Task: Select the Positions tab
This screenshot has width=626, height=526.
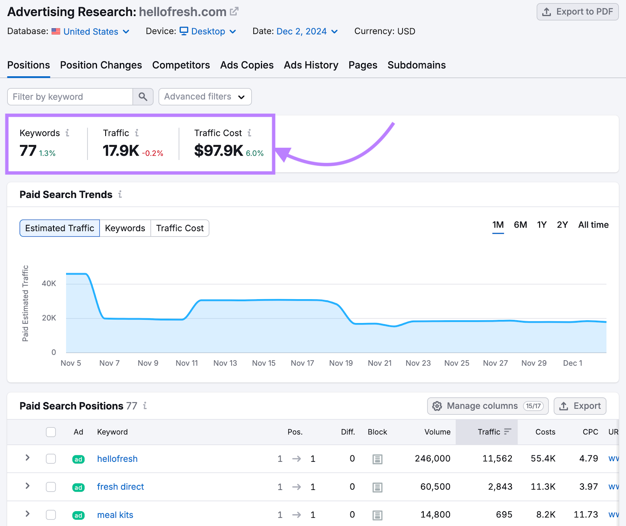Action: pos(29,65)
